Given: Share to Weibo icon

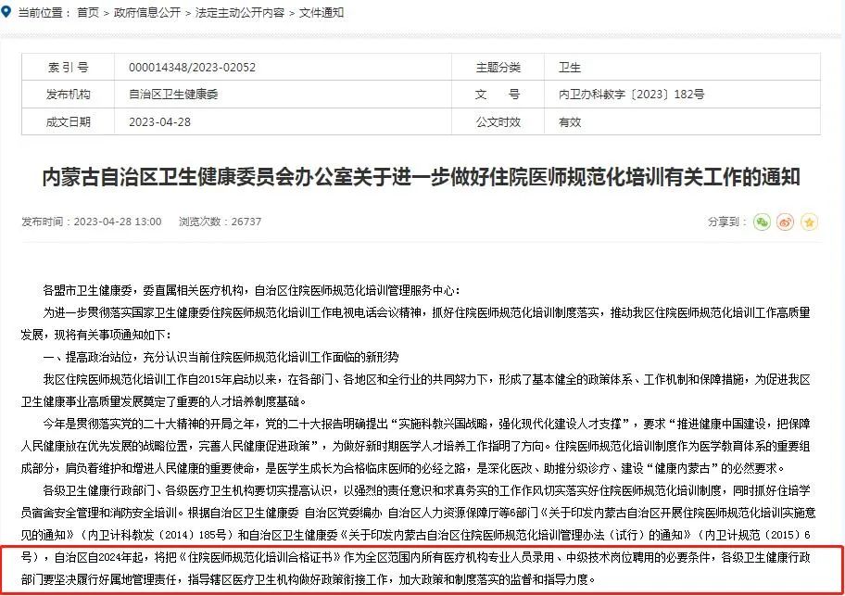Looking at the screenshot, I should click(785, 222).
